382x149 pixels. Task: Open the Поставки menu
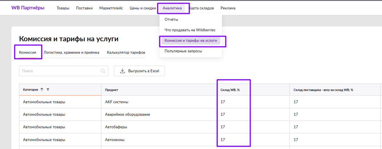(x=84, y=8)
